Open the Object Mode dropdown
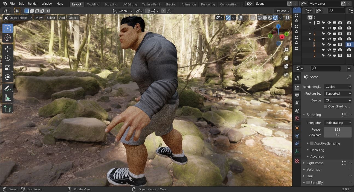The image size is (354, 192). pyautogui.click(x=18, y=18)
